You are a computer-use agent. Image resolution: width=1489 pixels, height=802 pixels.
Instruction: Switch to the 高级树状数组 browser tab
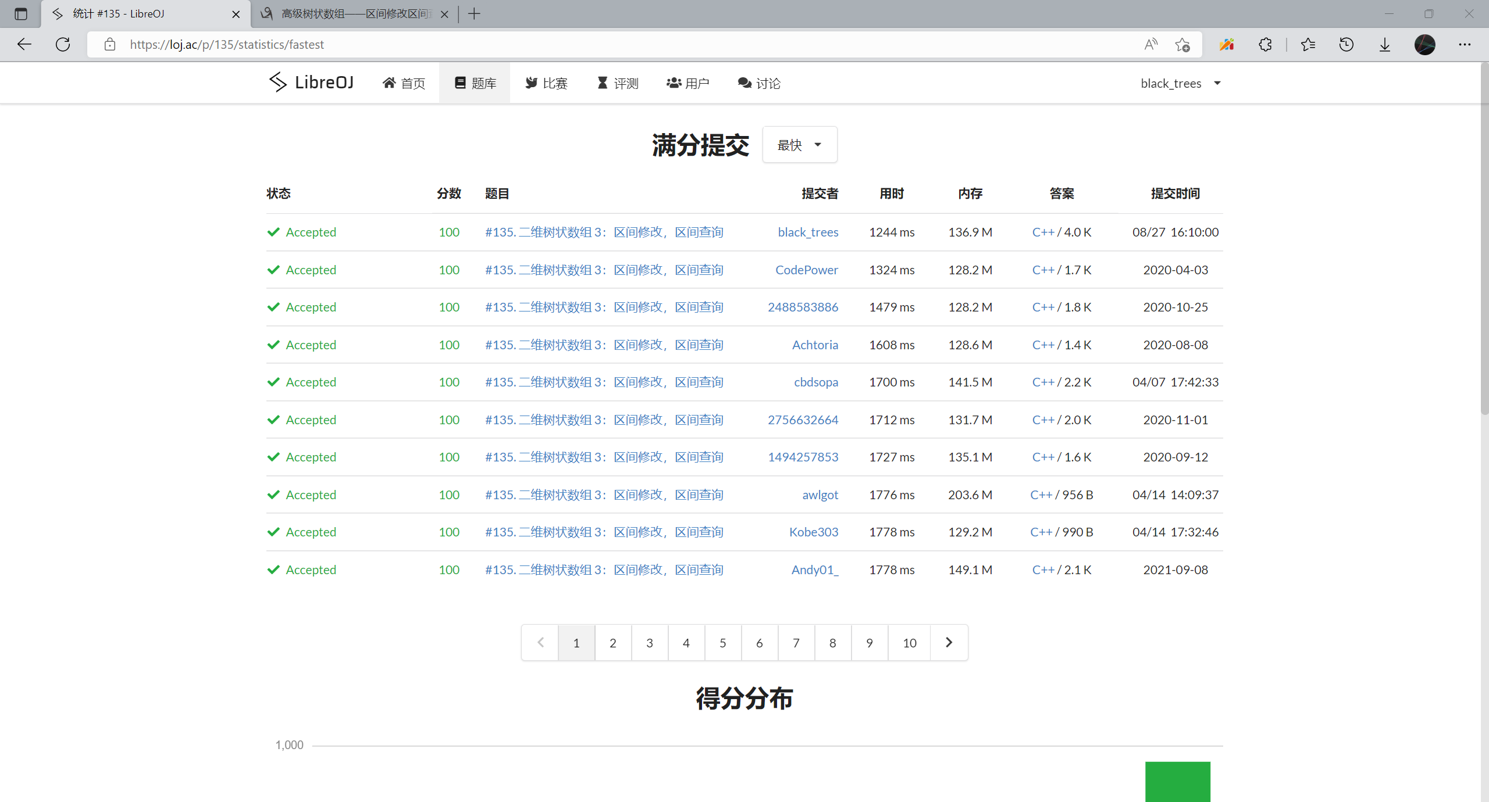click(x=355, y=14)
